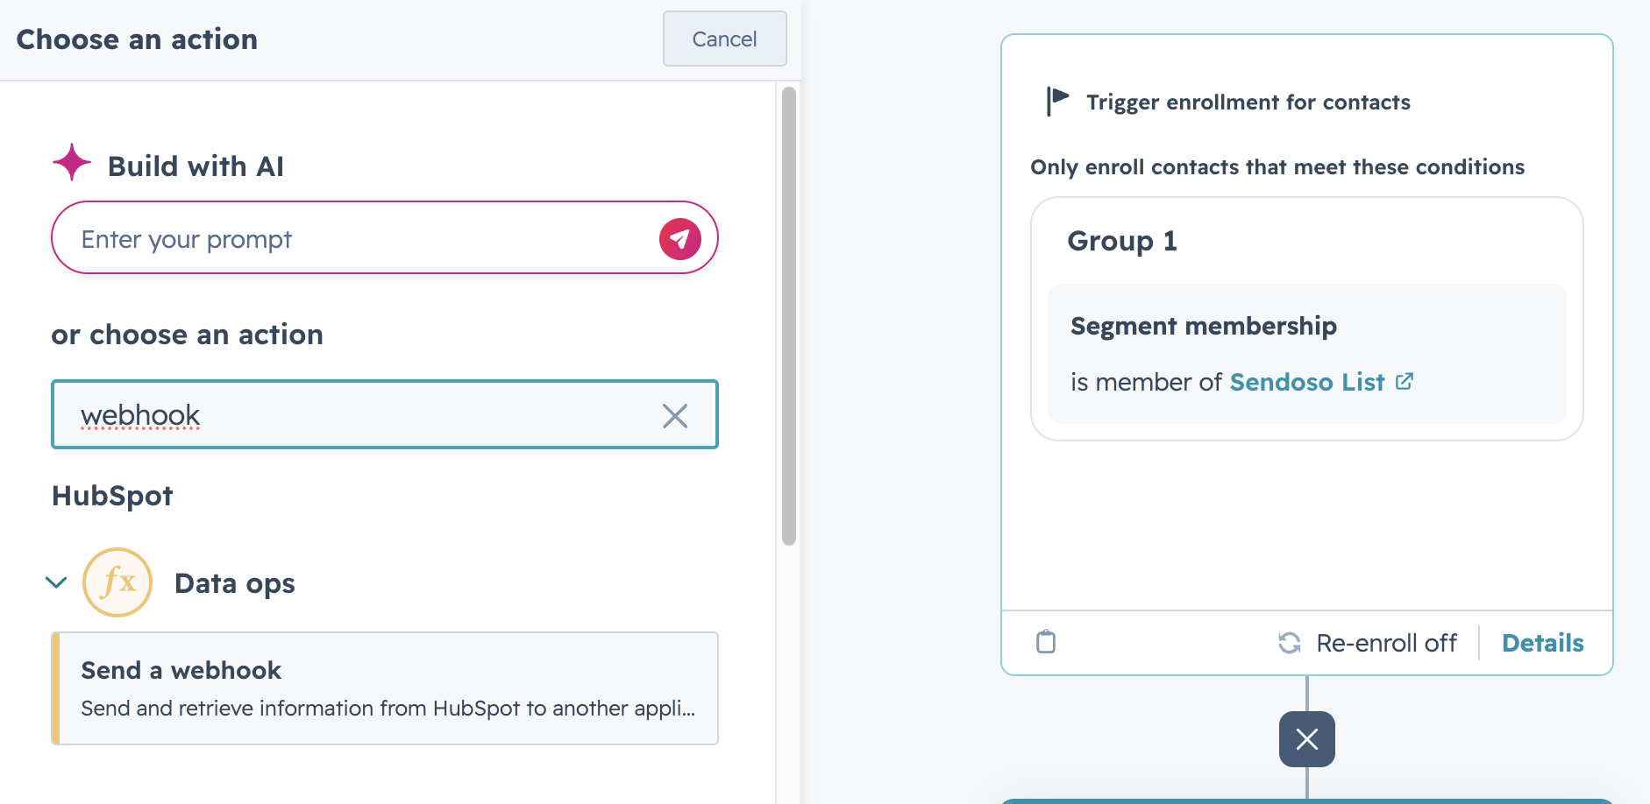
Task: Click the clipboard icon in trigger footer
Action: tap(1046, 642)
